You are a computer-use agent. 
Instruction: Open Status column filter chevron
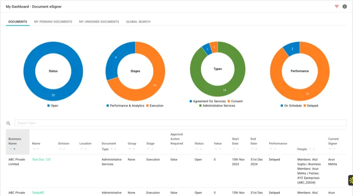point(197,149)
